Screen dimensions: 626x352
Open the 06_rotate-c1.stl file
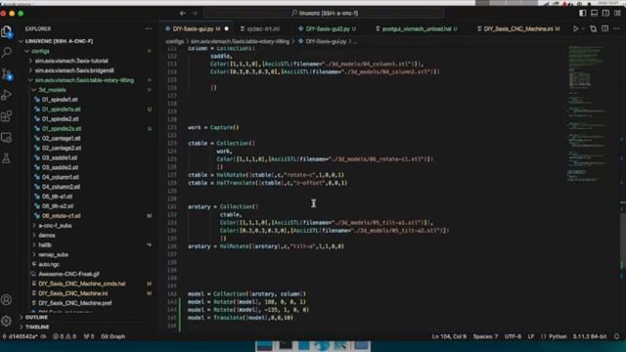tap(61, 216)
